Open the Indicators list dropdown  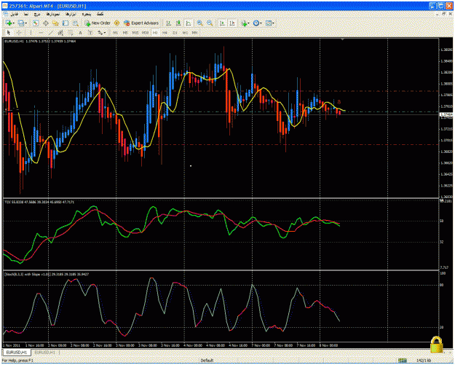coord(245,23)
